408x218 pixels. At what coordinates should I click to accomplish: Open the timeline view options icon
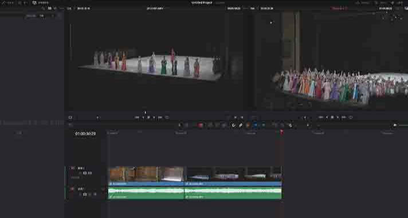coord(70,124)
